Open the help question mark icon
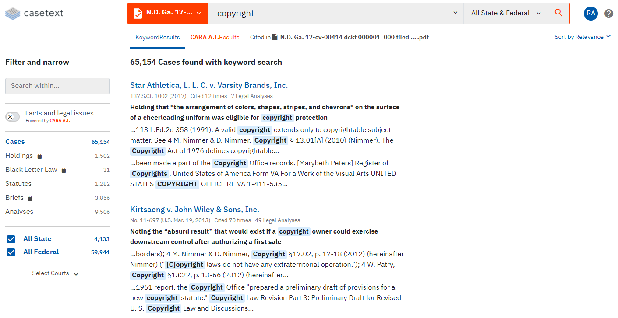618x318 pixels. pos(609,14)
